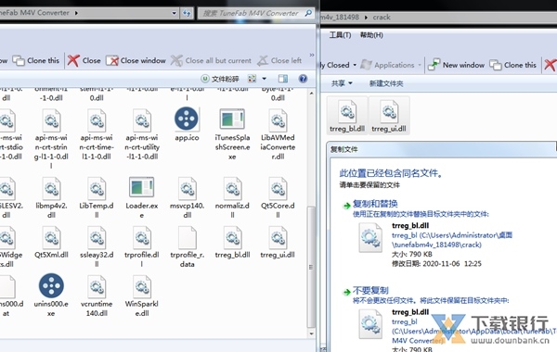Image resolution: width=557 pixels, height=352 pixels.
Task: Toggle the preview pane icon
Action: click(283, 79)
